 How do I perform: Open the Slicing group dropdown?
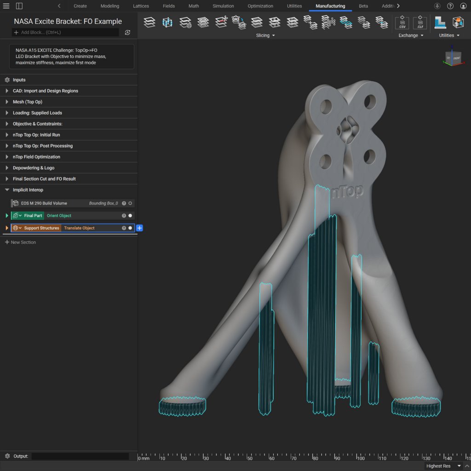point(265,35)
